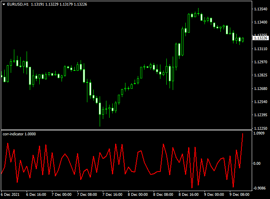
Task: Select the 7 Dec 16:00 time label
Action: pos(112,195)
